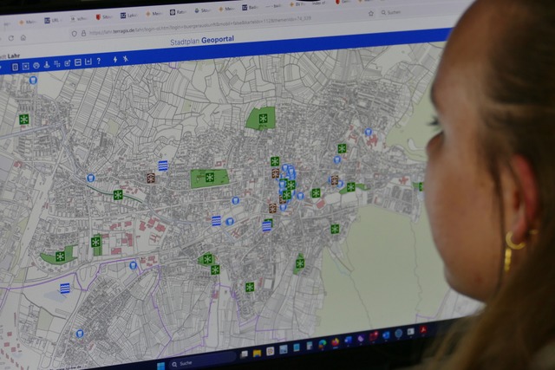The image size is (555, 370).
Task: Open File Explorer from the taskbar
Action: coord(258,353)
